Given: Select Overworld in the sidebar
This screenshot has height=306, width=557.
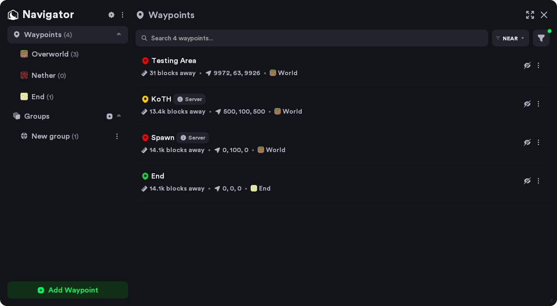Looking at the screenshot, I should 50,54.
